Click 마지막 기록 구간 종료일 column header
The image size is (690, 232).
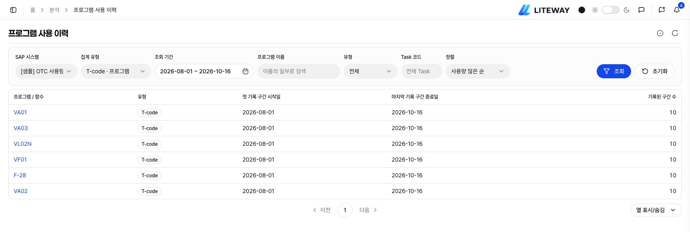(415, 97)
